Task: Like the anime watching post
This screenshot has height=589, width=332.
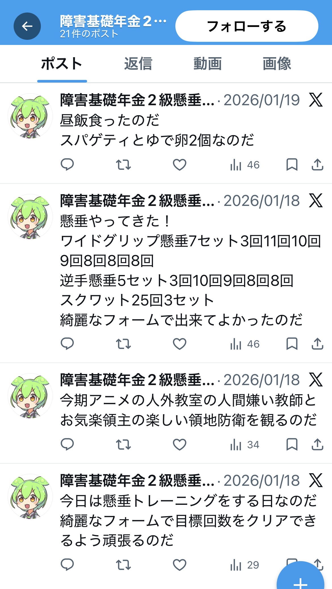Action: (x=180, y=444)
